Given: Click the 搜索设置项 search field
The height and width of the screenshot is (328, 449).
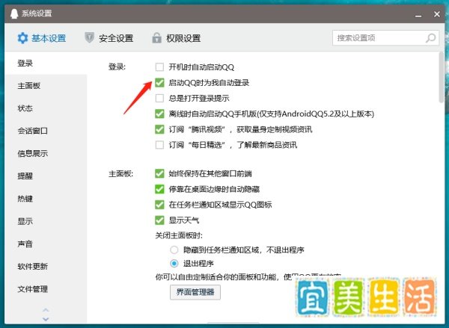Looking at the screenshot, I should [x=385, y=38].
